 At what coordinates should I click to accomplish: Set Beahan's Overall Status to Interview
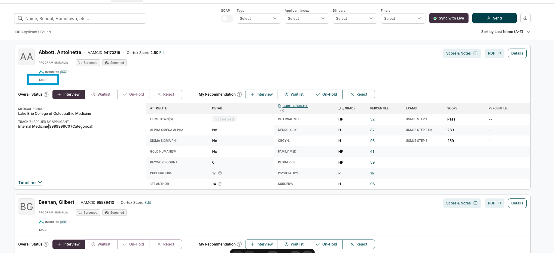pyautogui.click(x=68, y=244)
